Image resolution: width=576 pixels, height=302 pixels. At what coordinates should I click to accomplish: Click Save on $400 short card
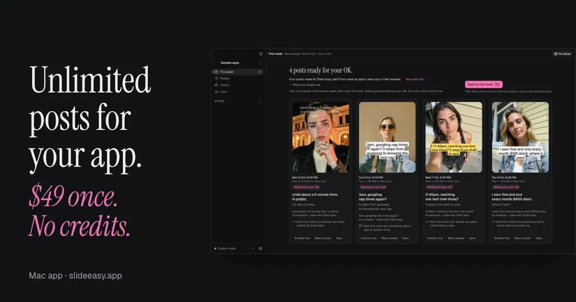pyautogui.click(x=539, y=238)
